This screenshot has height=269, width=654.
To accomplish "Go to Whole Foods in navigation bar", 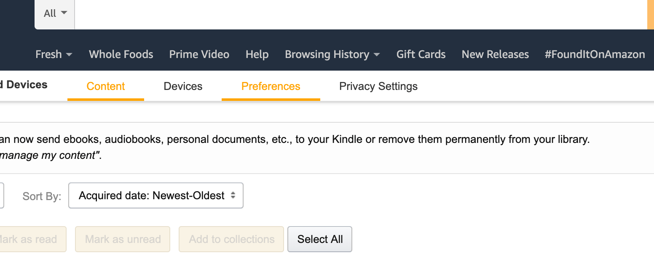I will point(121,54).
